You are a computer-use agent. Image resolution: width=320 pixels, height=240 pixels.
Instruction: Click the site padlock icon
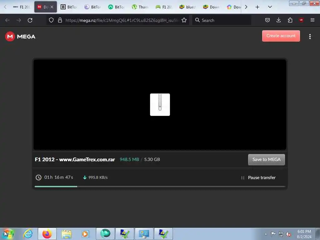click(x=60, y=20)
